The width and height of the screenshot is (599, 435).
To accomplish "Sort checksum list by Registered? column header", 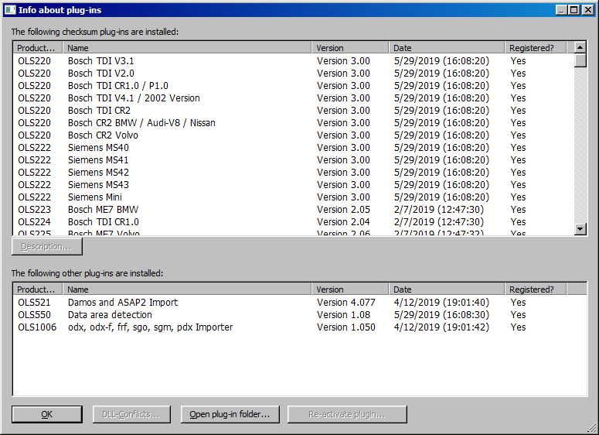I will (536, 48).
